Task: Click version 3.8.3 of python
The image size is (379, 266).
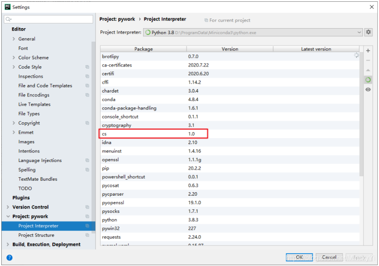Action: point(193,220)
